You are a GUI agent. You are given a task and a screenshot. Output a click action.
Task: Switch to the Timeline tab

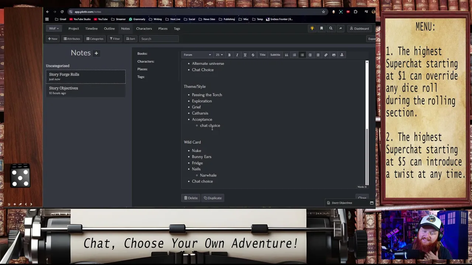click(91, 28)
